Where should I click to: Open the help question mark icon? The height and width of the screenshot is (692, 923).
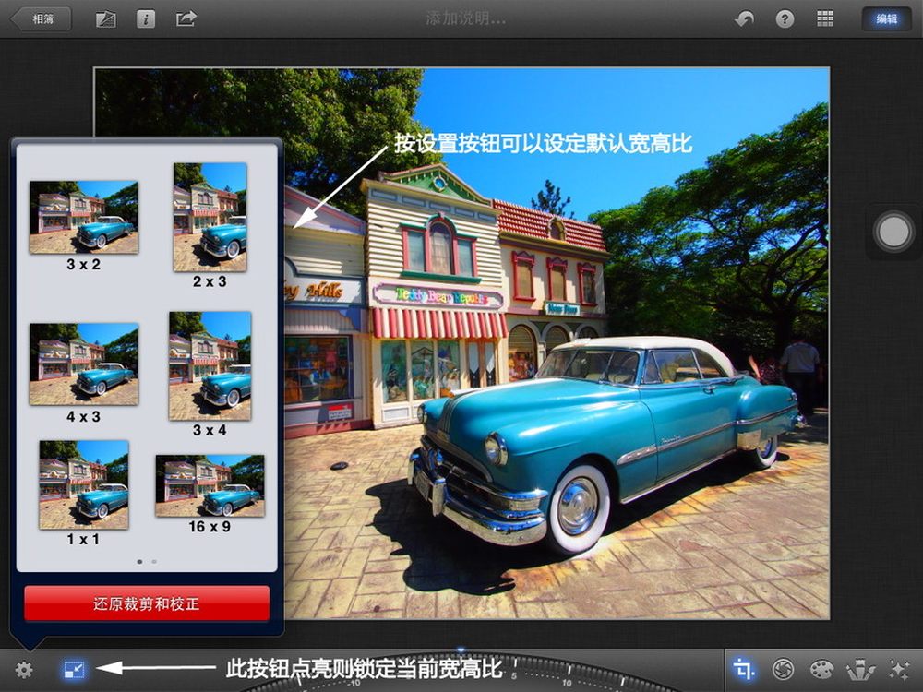coord(785,18)
